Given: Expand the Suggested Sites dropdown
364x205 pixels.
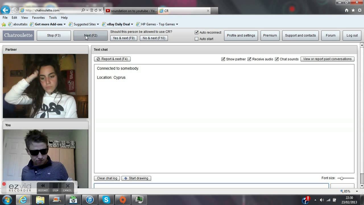Looking at the screenshot, I should tap(98, 24).
